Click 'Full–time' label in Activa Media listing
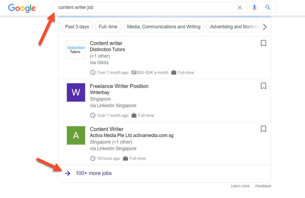 [x=138, y=158]
